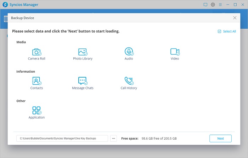Open the backup folder browse button

pos(113,139)
